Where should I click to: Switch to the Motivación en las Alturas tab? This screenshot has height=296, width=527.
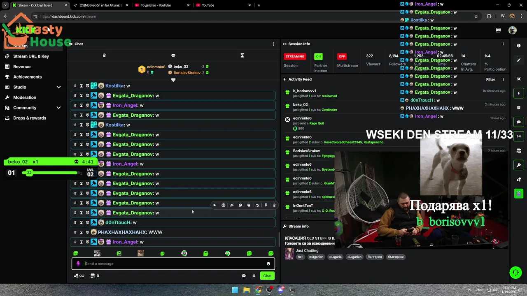click(101, 5)
